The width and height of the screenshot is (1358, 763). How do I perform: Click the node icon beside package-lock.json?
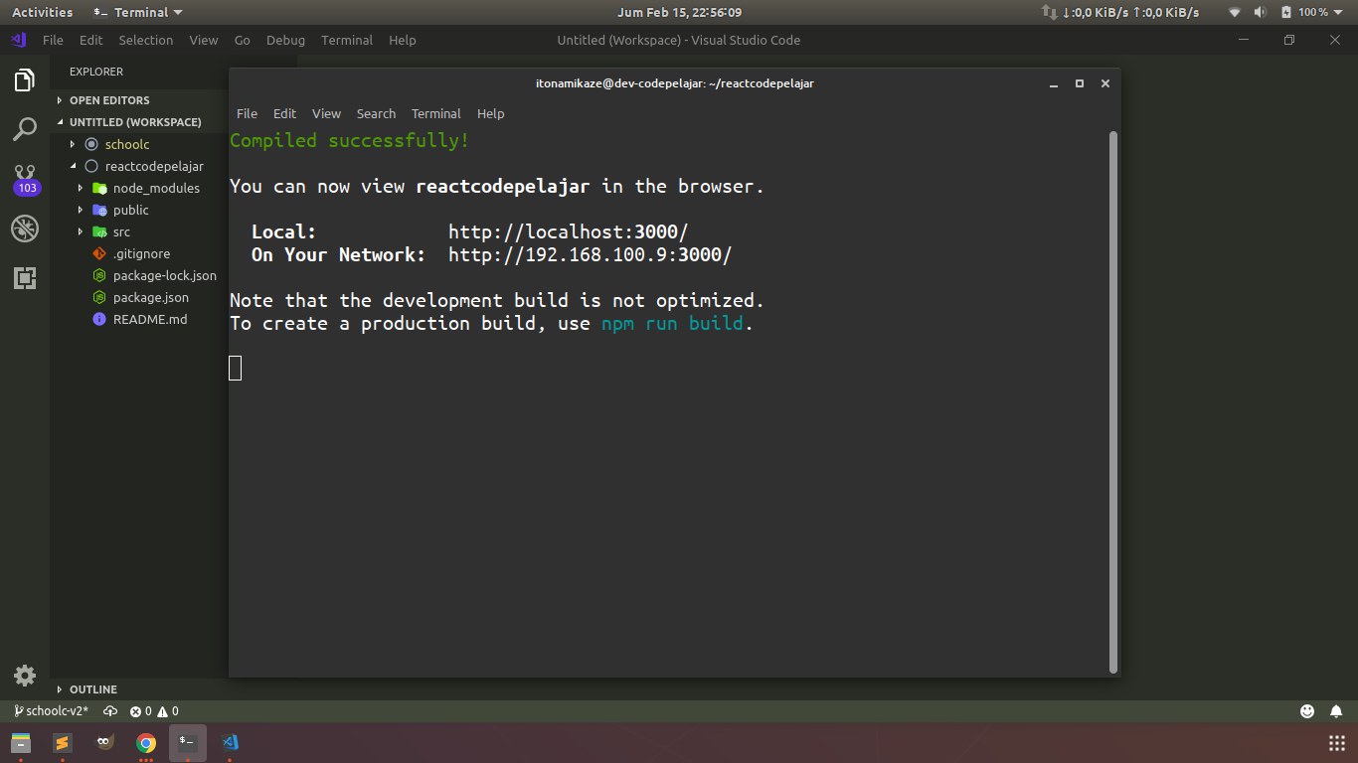coord(99,275)
